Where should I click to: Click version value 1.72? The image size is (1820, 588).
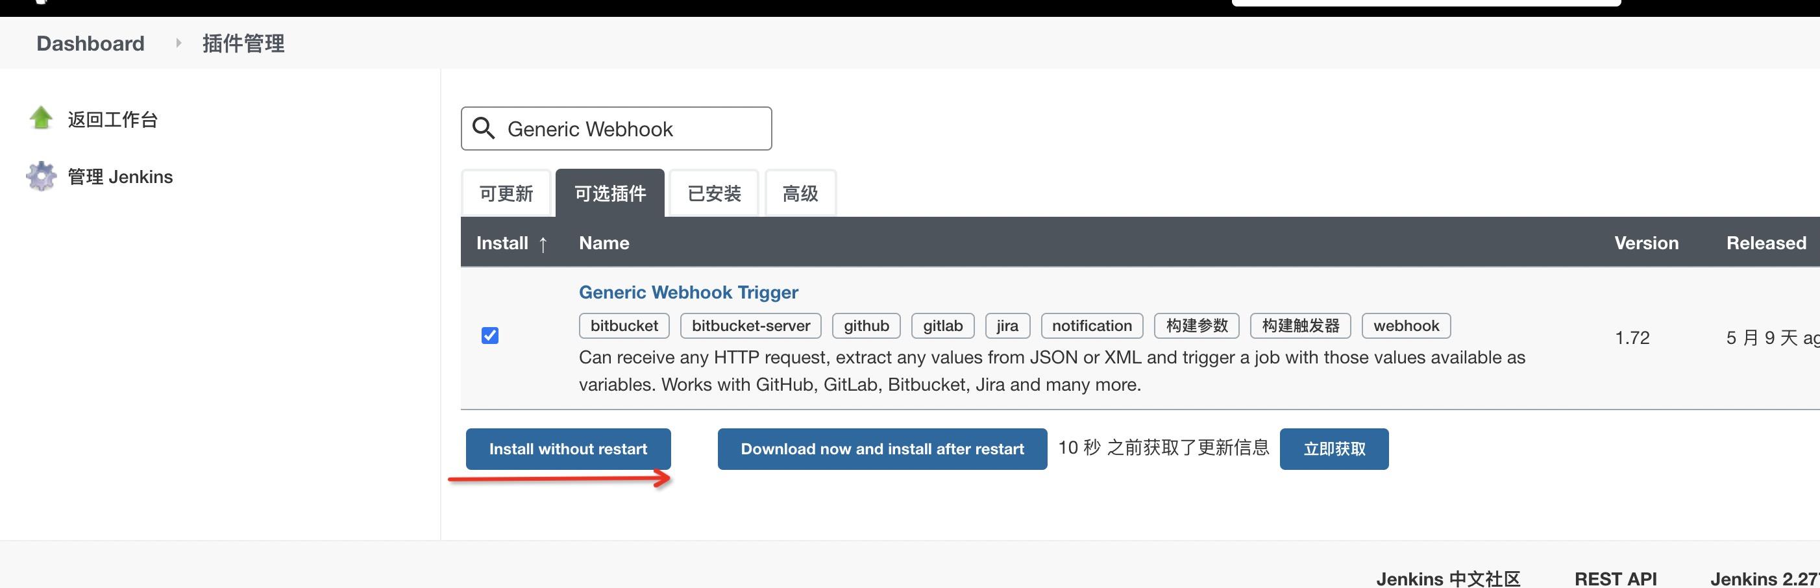1632,338
